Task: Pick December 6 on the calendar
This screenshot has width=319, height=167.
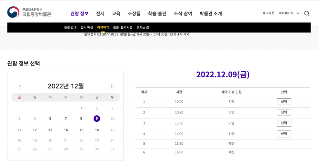Action: [50, 118]
